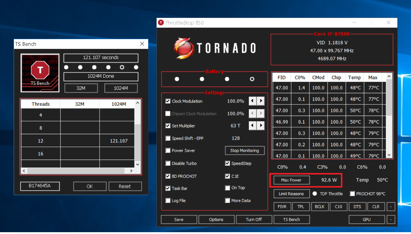Increase Set Multiplier with right arrow
This screenshot has height=234, width=411.
(x=260, y=126)
